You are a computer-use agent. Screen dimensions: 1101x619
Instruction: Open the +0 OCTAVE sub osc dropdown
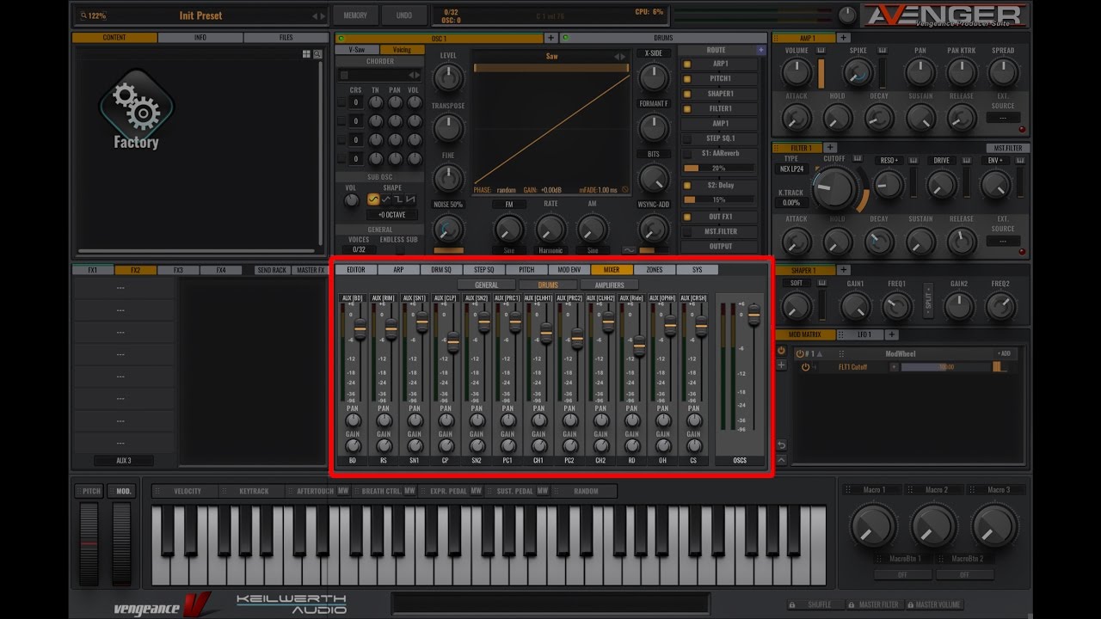pyautogui.click(x=391, y=215)
